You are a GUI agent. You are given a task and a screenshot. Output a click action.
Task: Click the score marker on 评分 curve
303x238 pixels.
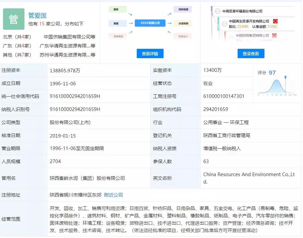[285, 78]
